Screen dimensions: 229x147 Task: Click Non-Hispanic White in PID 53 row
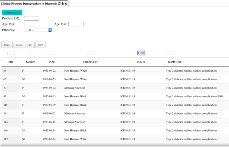(x=76, y=71)
